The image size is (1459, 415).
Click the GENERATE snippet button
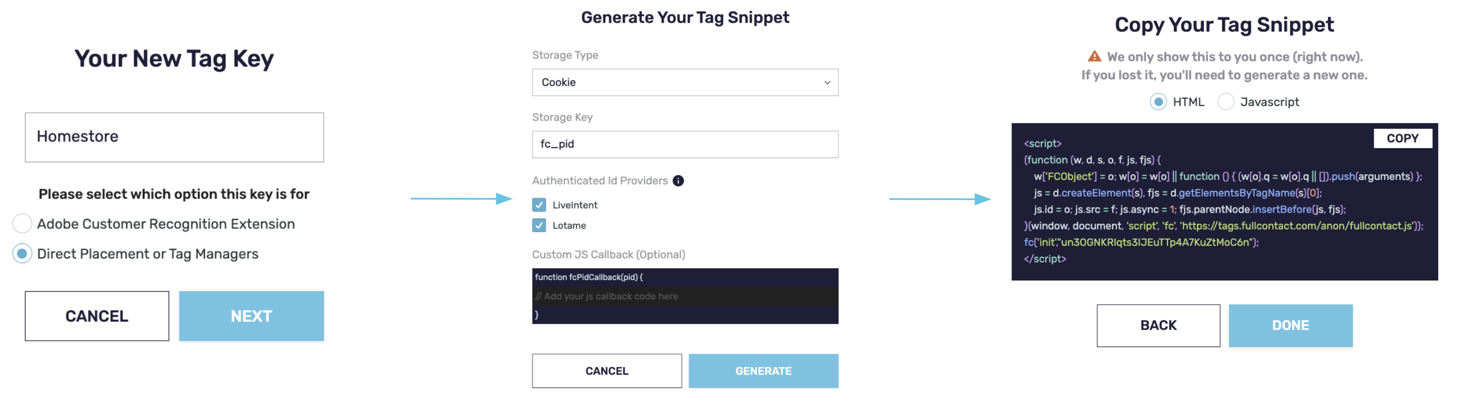coord(763,371)
